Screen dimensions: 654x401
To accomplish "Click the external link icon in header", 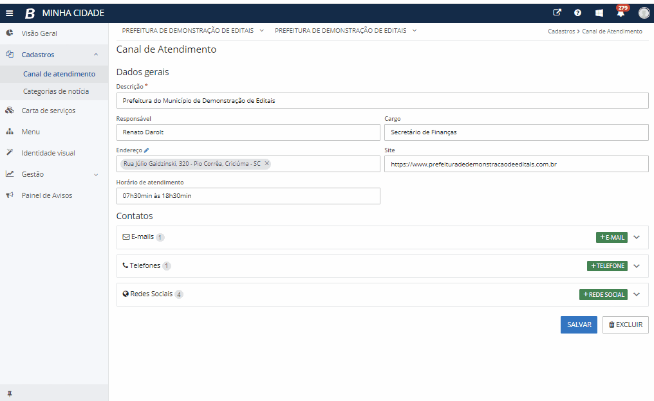I will pyautogui.click(x=557, y=13).
